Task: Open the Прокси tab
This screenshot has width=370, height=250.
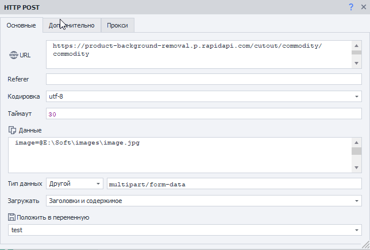Action: click(117, 25)
